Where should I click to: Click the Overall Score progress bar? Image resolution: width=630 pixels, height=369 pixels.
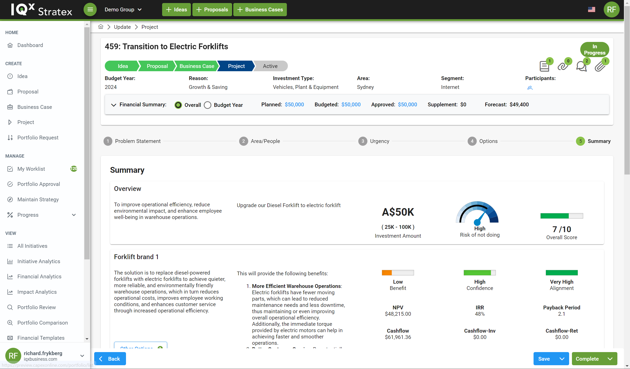(561, 216)
